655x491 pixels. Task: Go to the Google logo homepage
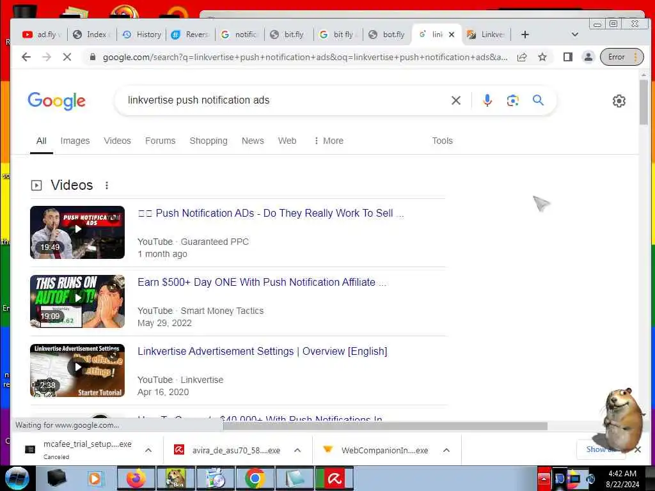point(56,101)
